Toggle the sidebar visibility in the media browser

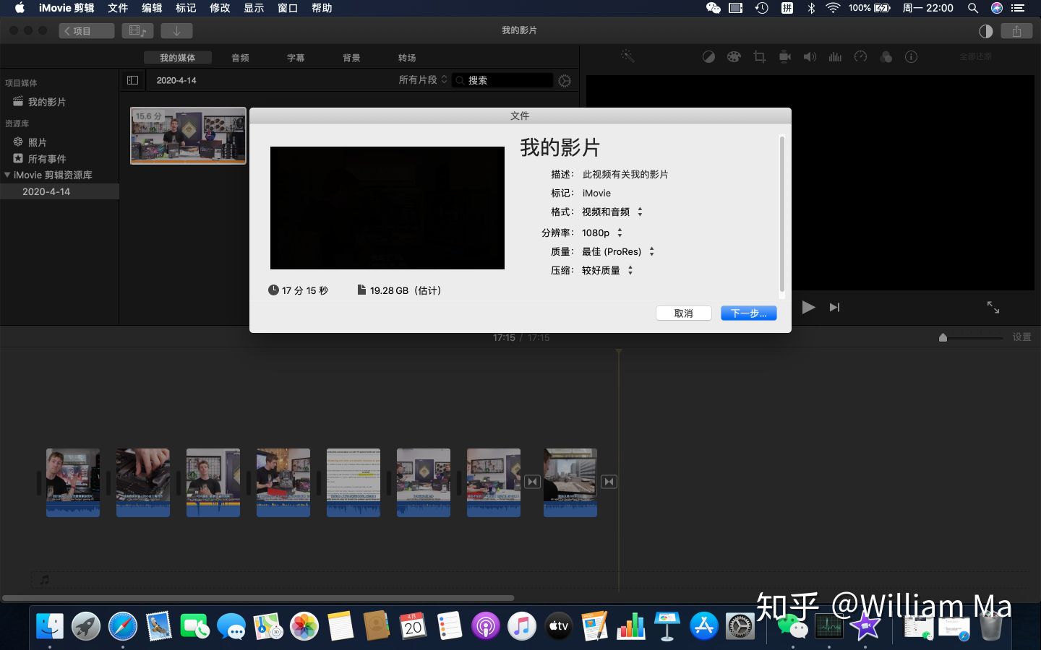(x=132, y=80)
